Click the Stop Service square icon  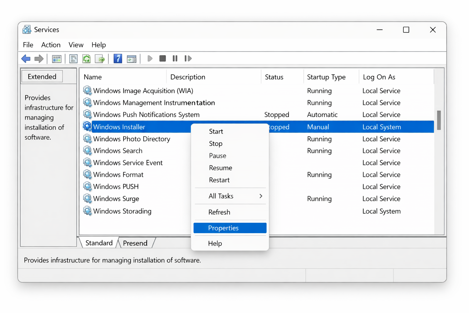[162, 58]
